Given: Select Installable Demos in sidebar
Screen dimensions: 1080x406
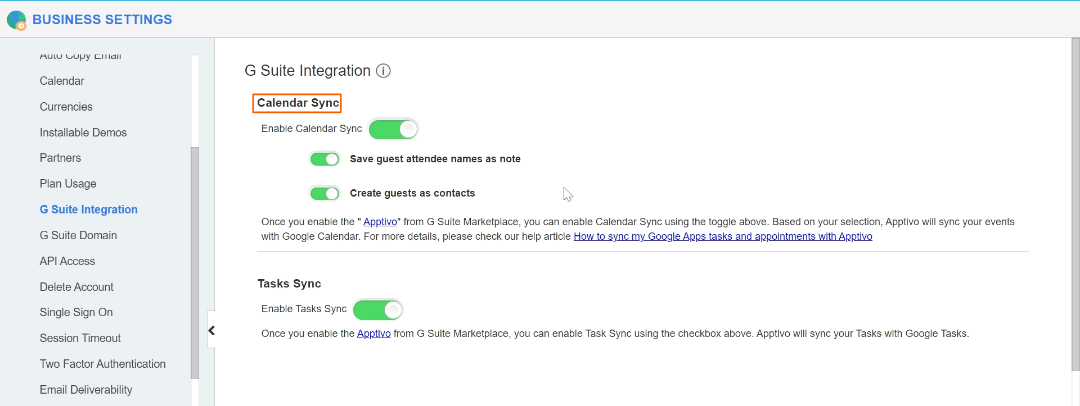Looking at the screenshot, I should click(83, 133).
